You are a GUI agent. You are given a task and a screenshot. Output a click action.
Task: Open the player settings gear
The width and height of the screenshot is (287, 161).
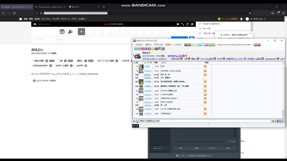tap(192, 24)
